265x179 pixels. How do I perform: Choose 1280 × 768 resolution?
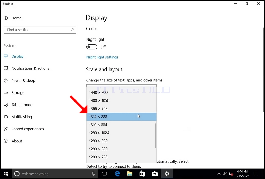[x=121, y=157]
